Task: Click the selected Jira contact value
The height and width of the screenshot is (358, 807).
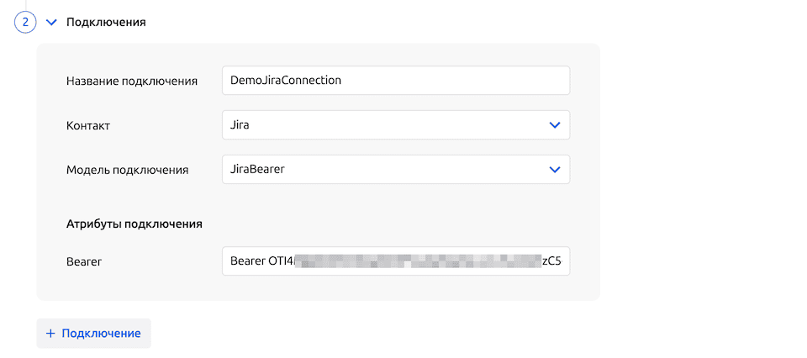Action: [x=240, y=125]
